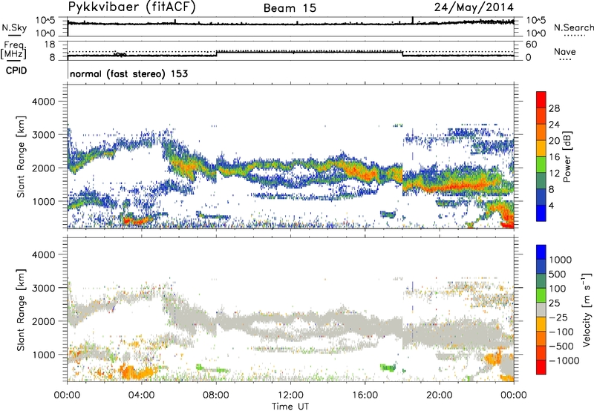Click the 08:00 time axis tick label

point(216,395)
